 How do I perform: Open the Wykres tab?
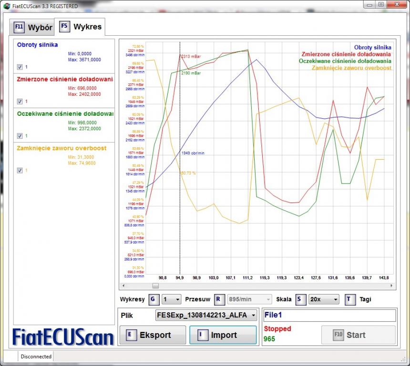(x=80, y=26)
